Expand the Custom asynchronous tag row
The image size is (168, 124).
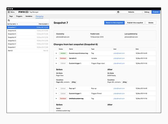point(56,53)
